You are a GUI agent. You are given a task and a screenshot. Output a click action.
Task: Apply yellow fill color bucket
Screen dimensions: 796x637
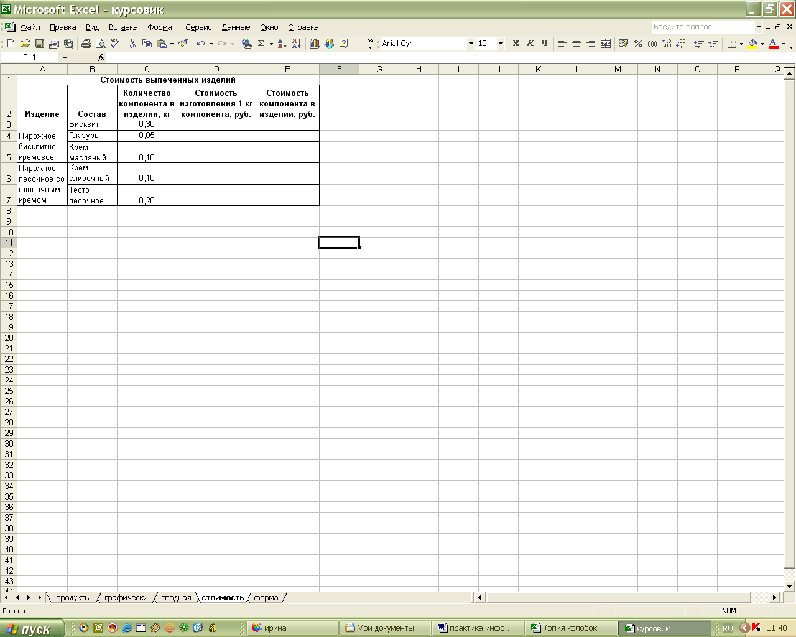752,44
